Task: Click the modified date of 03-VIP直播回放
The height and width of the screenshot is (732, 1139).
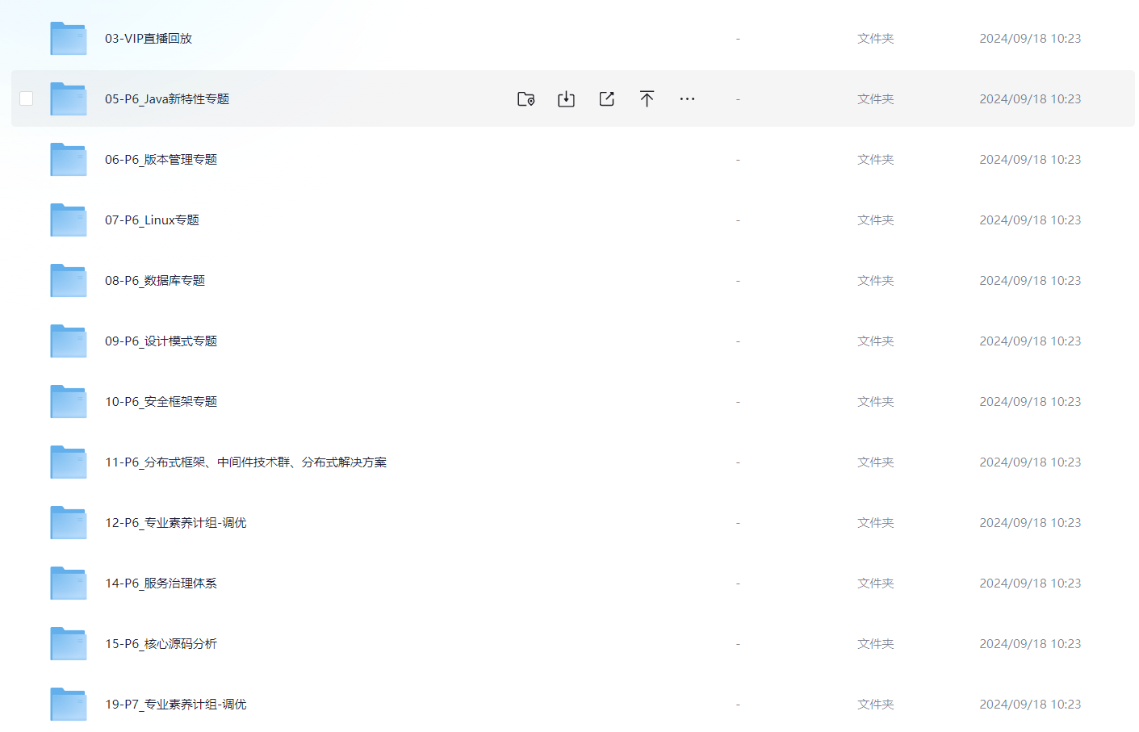Action: coord(1030,39)
